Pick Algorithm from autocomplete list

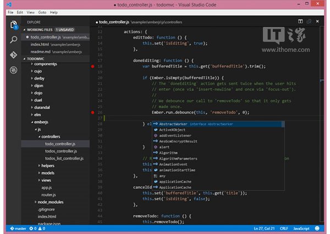(218, 153)
